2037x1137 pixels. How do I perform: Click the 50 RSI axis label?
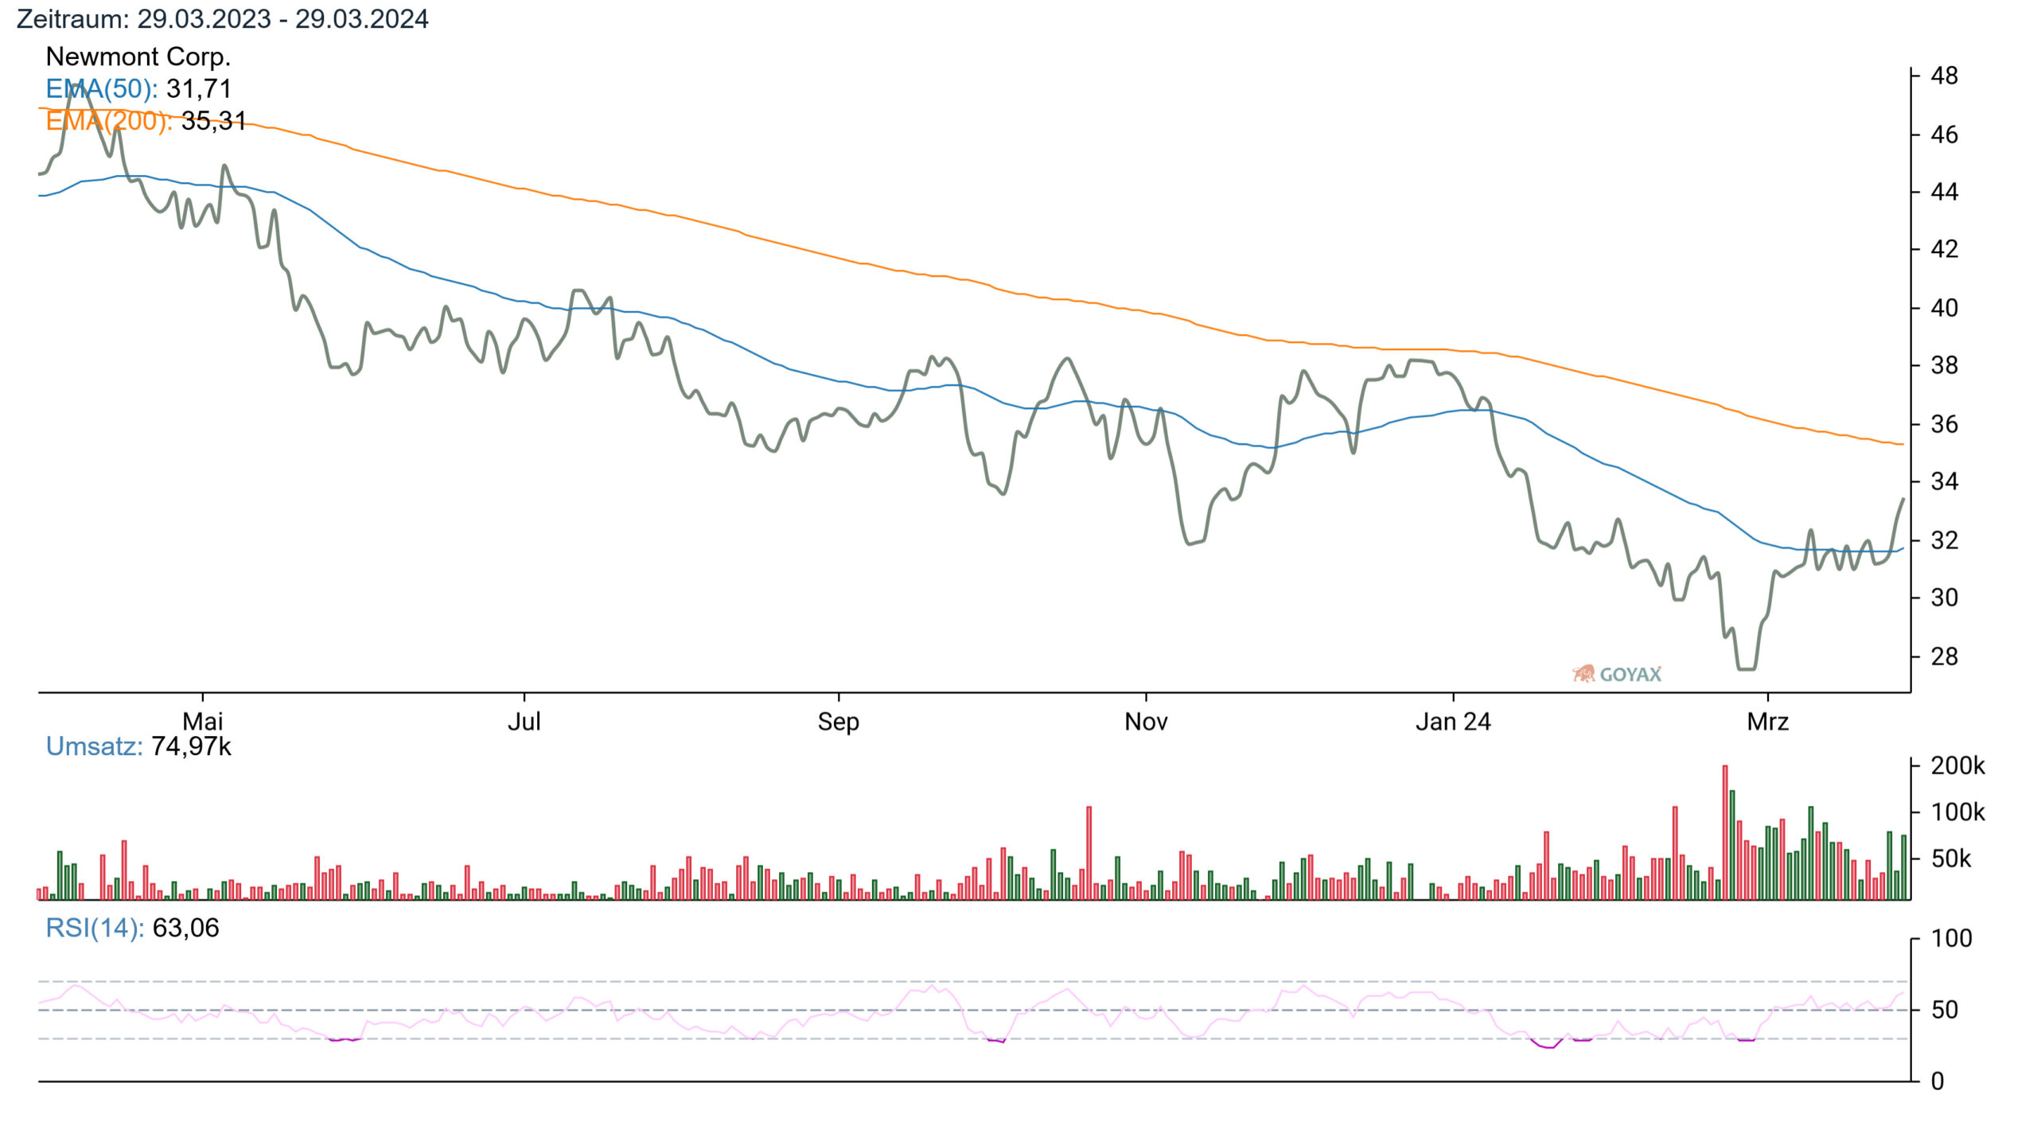point(1945,1010)
